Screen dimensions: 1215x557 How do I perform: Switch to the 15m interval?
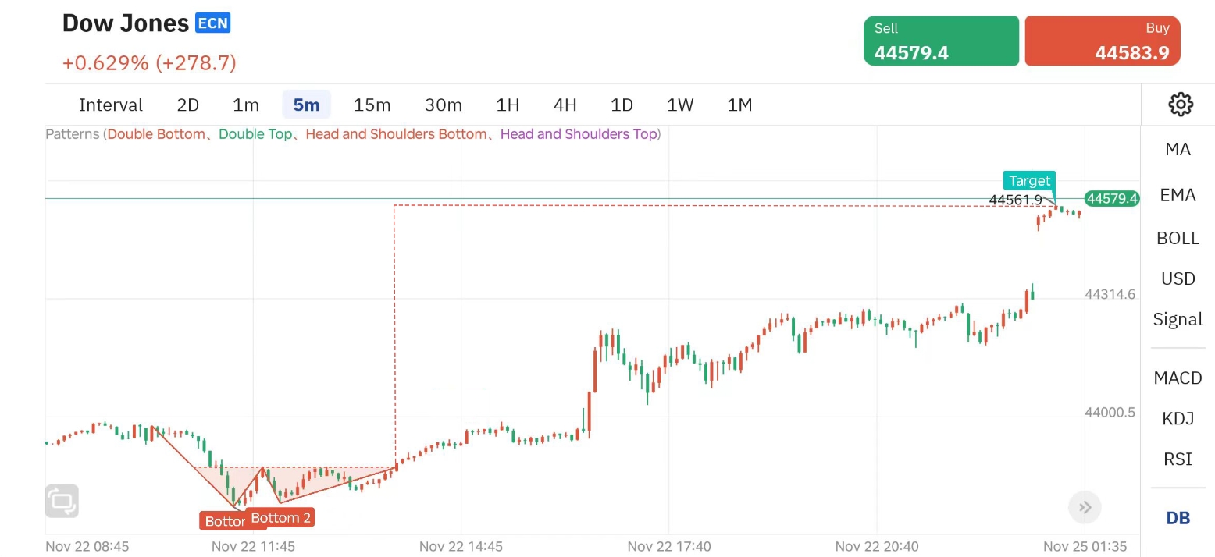point(372,105)
